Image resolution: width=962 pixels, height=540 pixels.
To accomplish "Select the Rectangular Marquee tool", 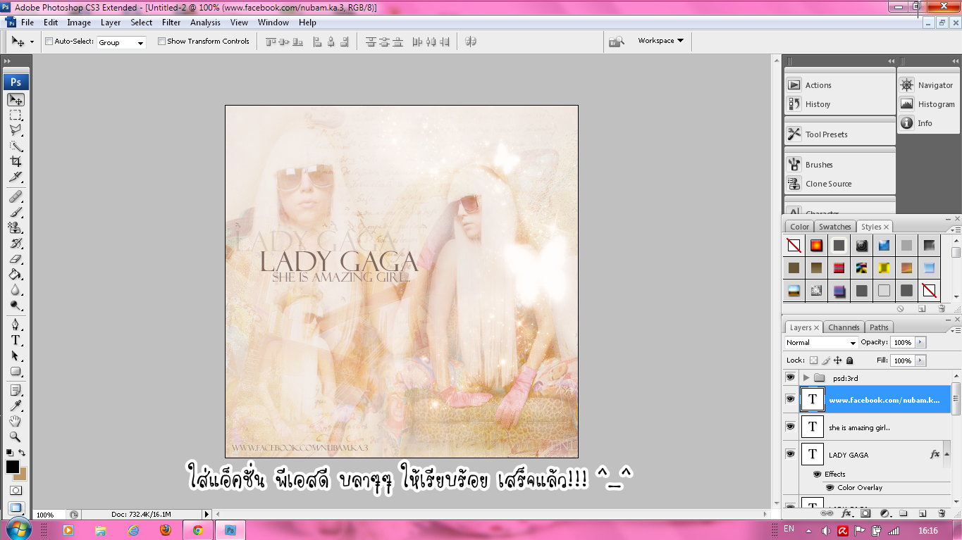I will tap(16, 115).
